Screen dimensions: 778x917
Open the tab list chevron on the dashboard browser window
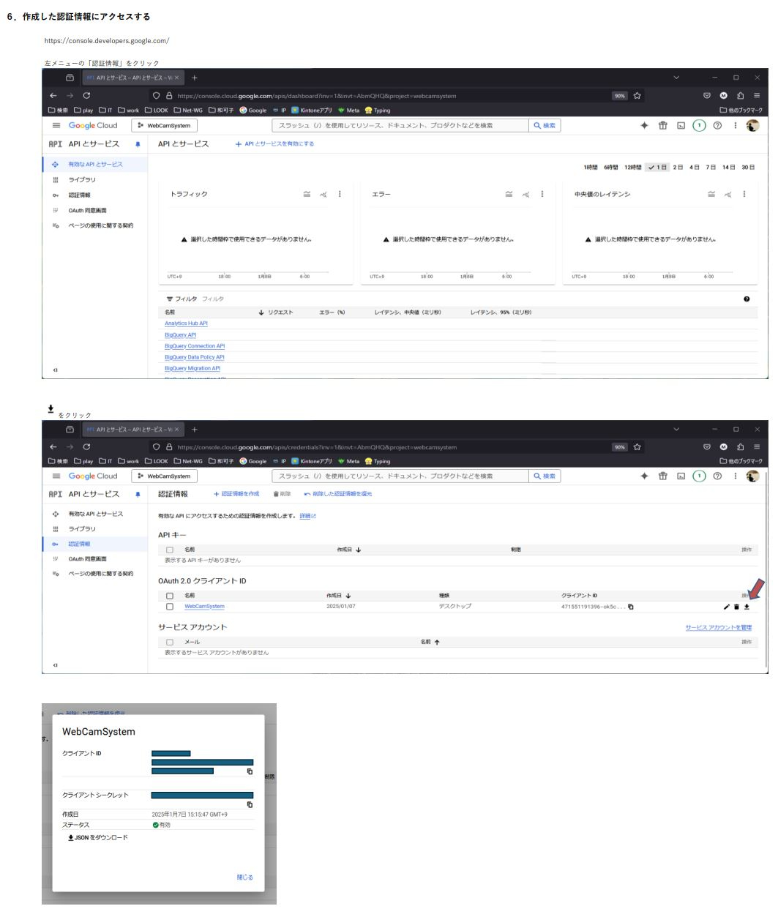[676, 78]
